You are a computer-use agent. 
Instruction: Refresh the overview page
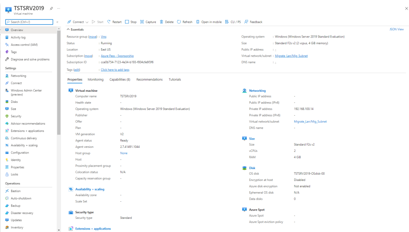(185, 22)
